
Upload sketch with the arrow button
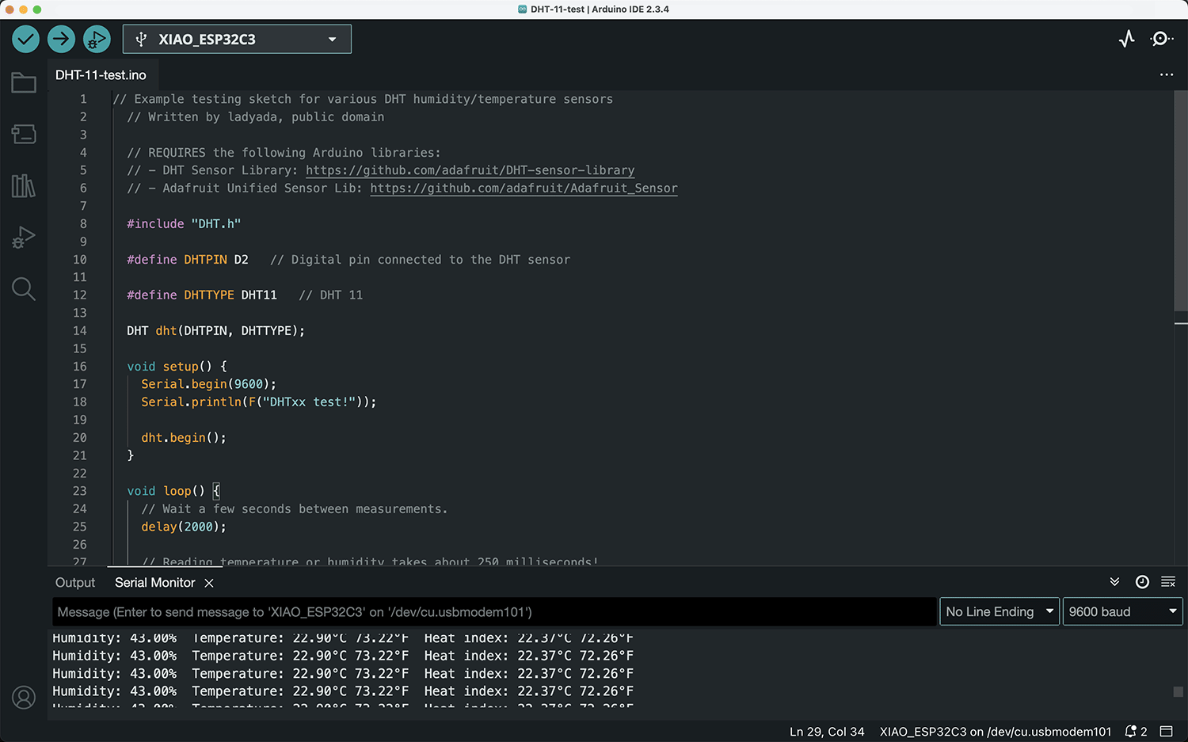point(61,39)
